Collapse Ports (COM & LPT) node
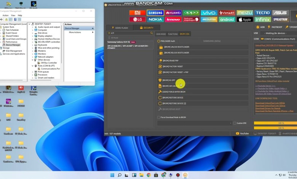Image resolution: width=297 pixels, height=179 pixels. click(33, 66)
